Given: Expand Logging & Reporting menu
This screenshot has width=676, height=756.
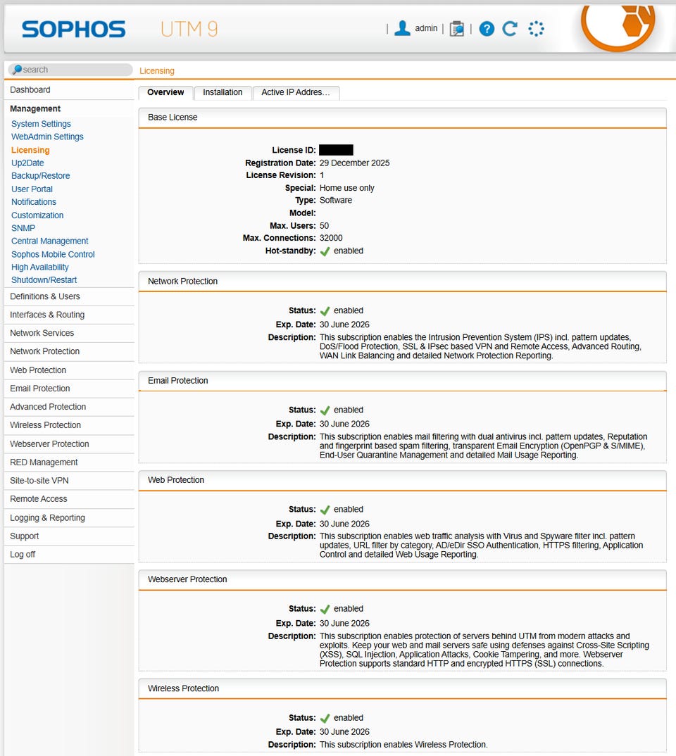Looking at the screenshot, I should pyautogui.click(x=69, y=518).
